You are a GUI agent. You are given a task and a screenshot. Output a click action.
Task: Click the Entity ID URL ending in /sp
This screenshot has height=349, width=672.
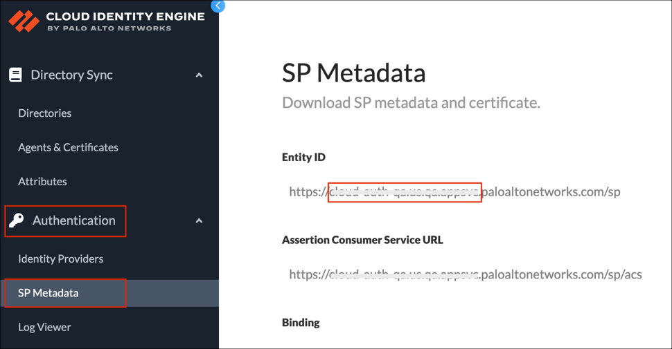454,192
